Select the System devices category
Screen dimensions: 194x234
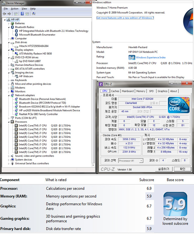(24, 160)
